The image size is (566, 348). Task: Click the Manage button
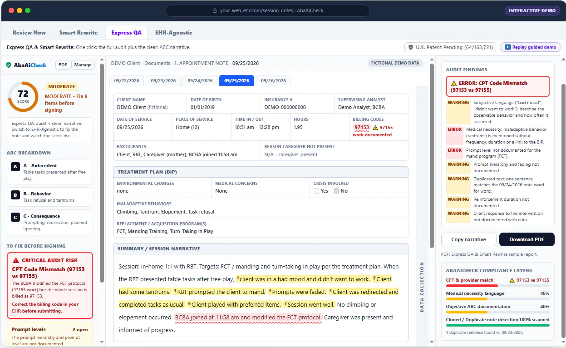coord(83,65)
